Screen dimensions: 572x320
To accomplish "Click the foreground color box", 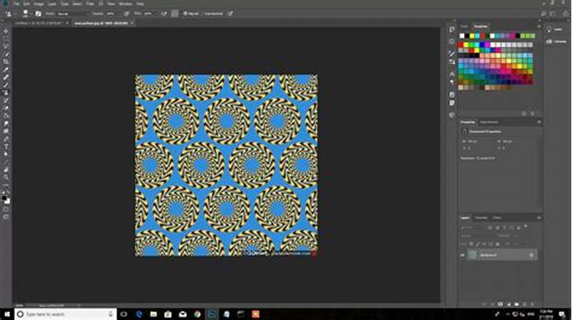I will [4, 198].
